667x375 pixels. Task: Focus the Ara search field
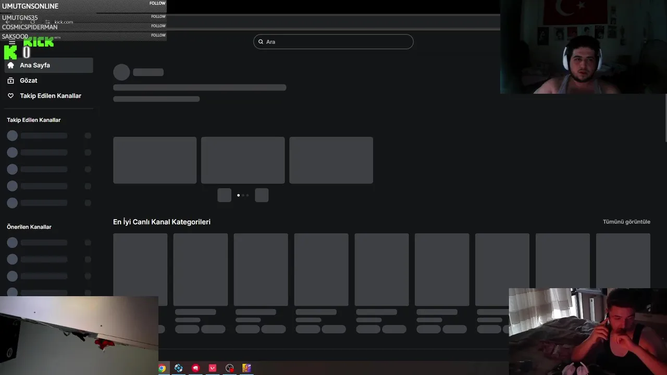pyautogui.click(x=333, y=42)
